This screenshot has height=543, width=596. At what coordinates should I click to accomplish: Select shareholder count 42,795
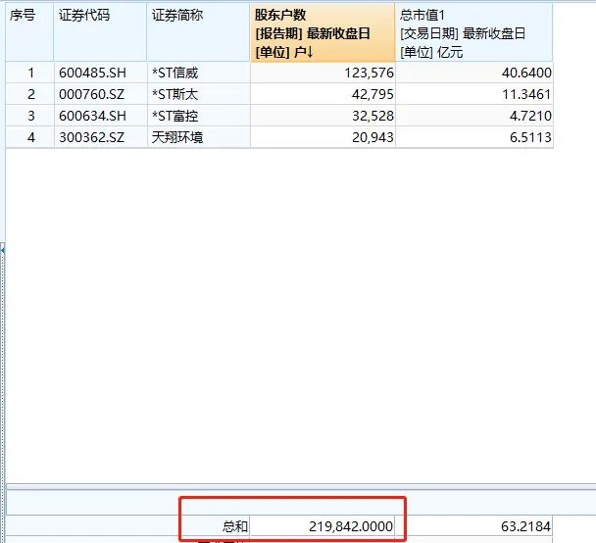point(372,94)
